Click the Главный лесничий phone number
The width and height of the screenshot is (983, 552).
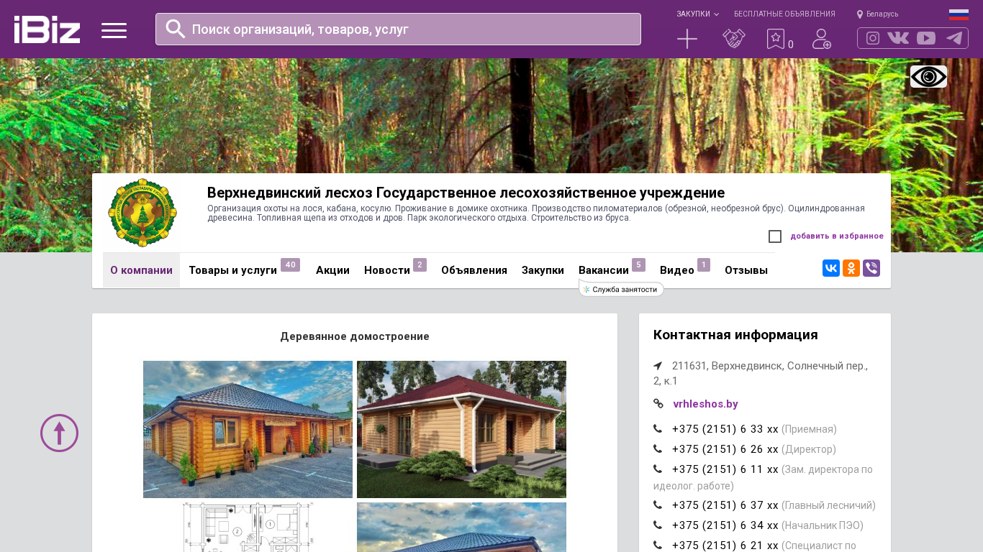tap(725, 505)
